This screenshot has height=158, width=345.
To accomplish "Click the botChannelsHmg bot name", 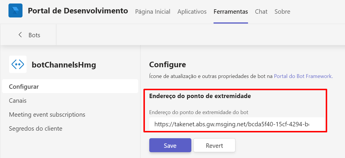I will coord(64,65).
